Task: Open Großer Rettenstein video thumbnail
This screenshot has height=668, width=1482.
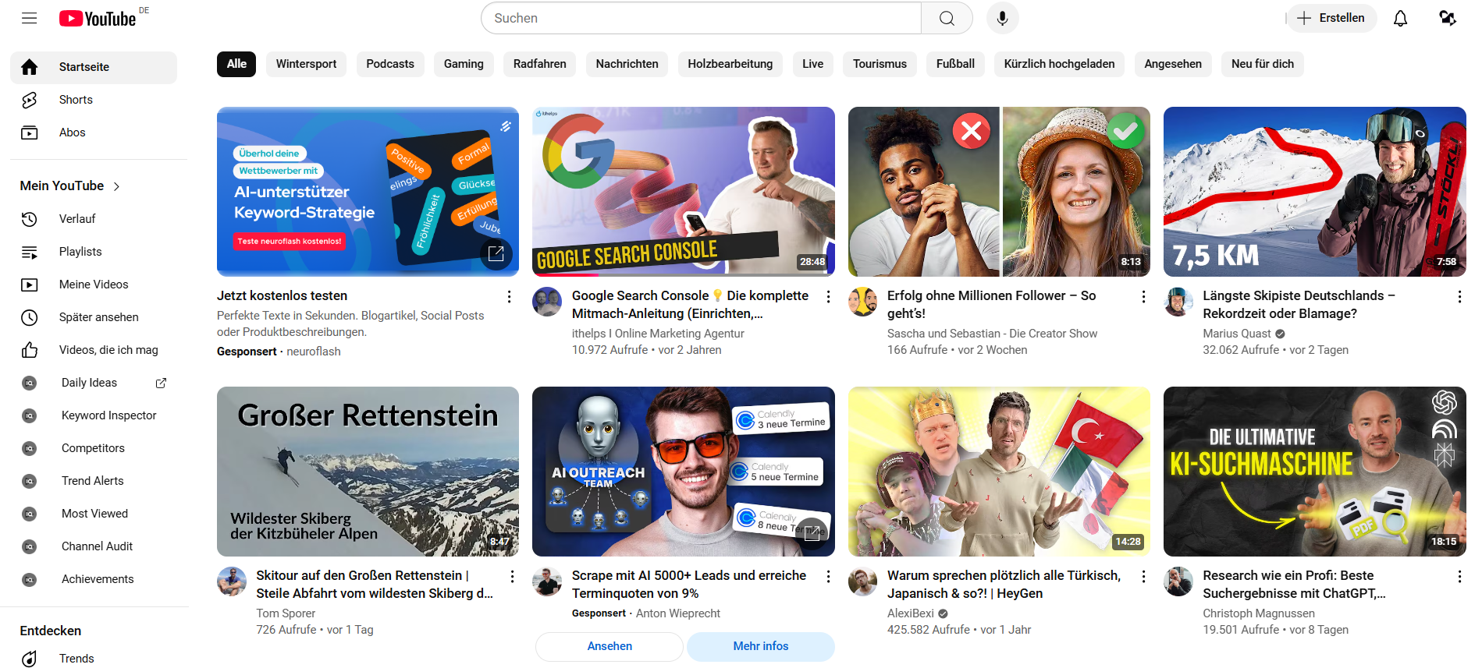Action: pos(368,472)
